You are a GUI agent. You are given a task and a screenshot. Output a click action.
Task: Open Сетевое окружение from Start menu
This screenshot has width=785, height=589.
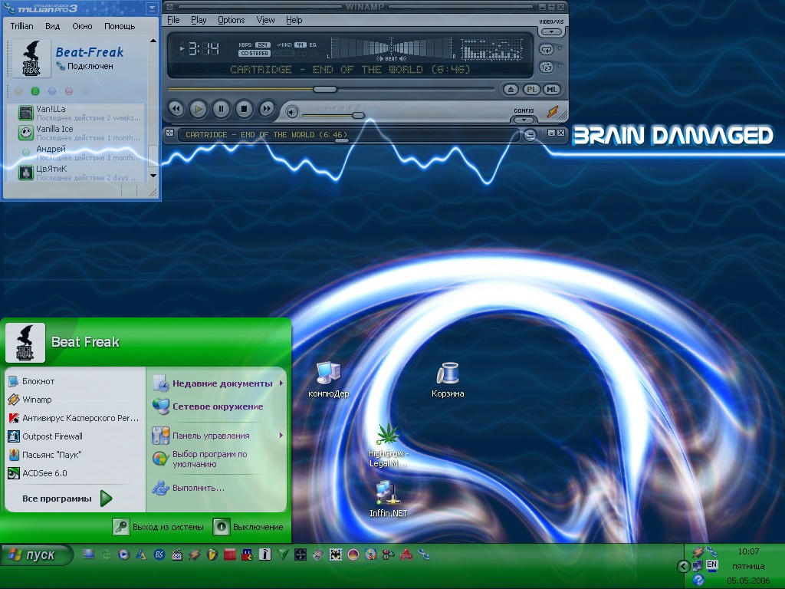218,406
